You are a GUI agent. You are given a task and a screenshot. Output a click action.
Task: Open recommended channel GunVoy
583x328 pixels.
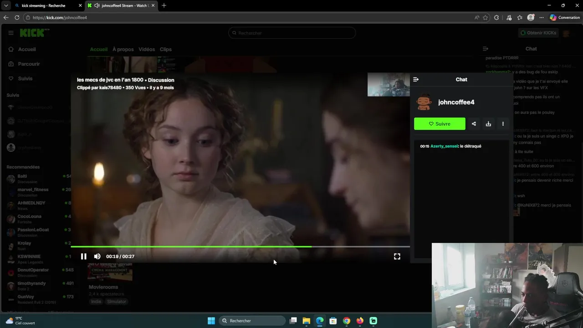click(39, 299)
